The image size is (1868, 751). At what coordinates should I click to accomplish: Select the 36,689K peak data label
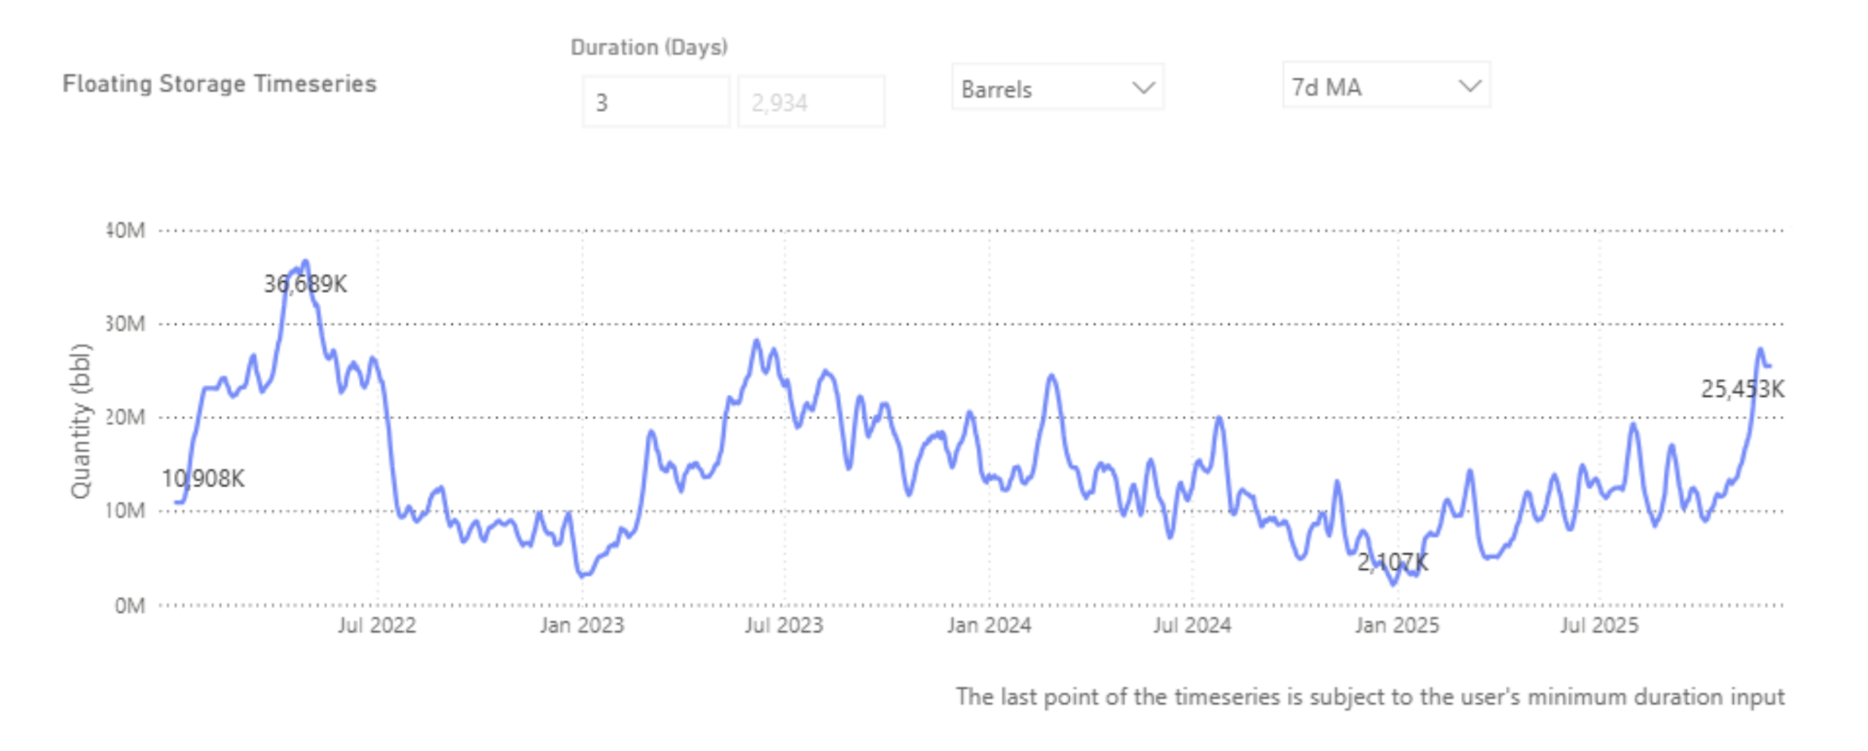tap(305, 283)
